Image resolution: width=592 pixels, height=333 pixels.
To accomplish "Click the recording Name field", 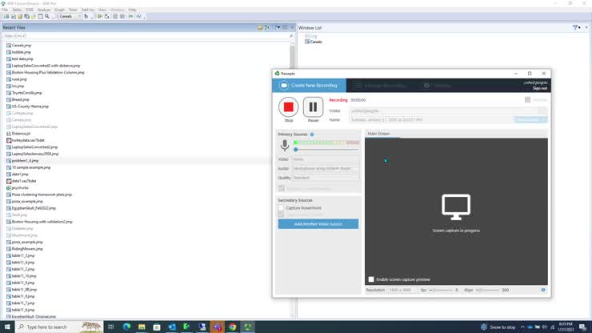I will [x=431, y=120].
